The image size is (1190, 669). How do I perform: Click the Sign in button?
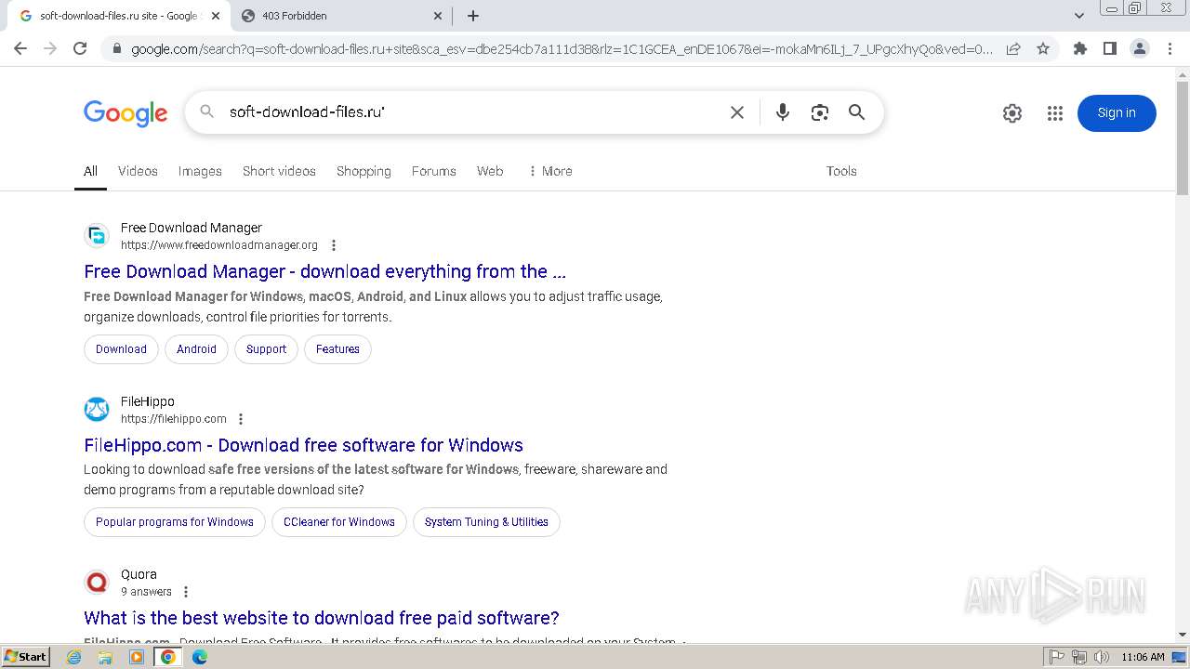coord(1117,113)
